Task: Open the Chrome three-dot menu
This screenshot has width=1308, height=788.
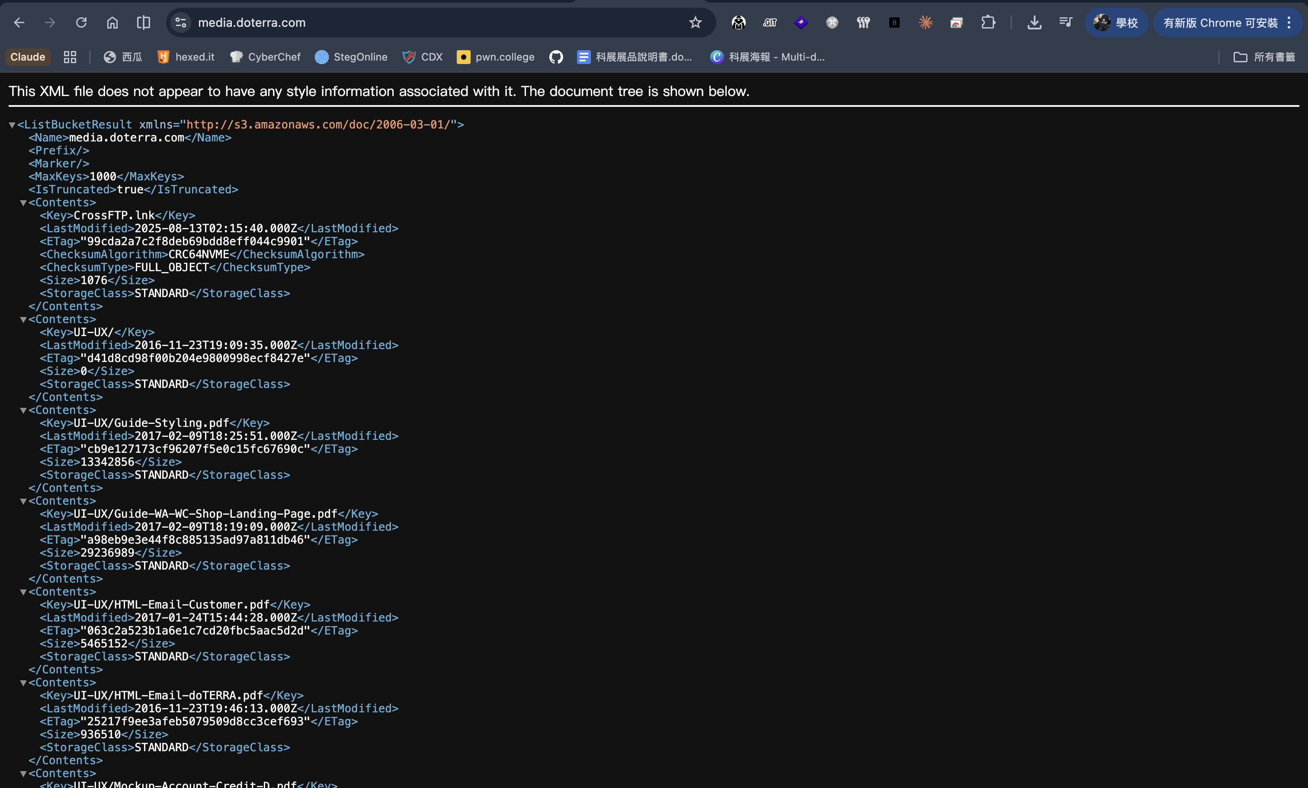Action: click(1289, 23)
